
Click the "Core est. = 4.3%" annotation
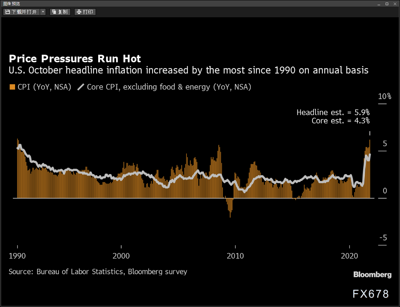(340, 121)
